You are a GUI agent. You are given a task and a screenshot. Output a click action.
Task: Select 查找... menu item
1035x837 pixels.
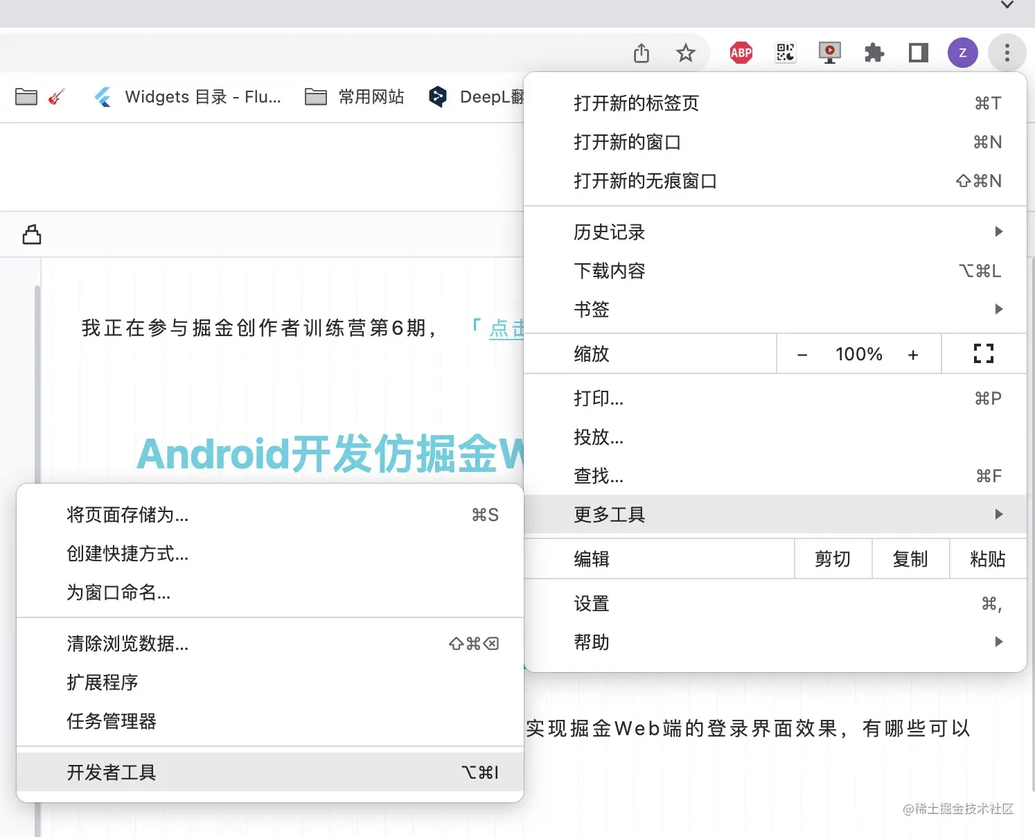click(x=775, y=476)
